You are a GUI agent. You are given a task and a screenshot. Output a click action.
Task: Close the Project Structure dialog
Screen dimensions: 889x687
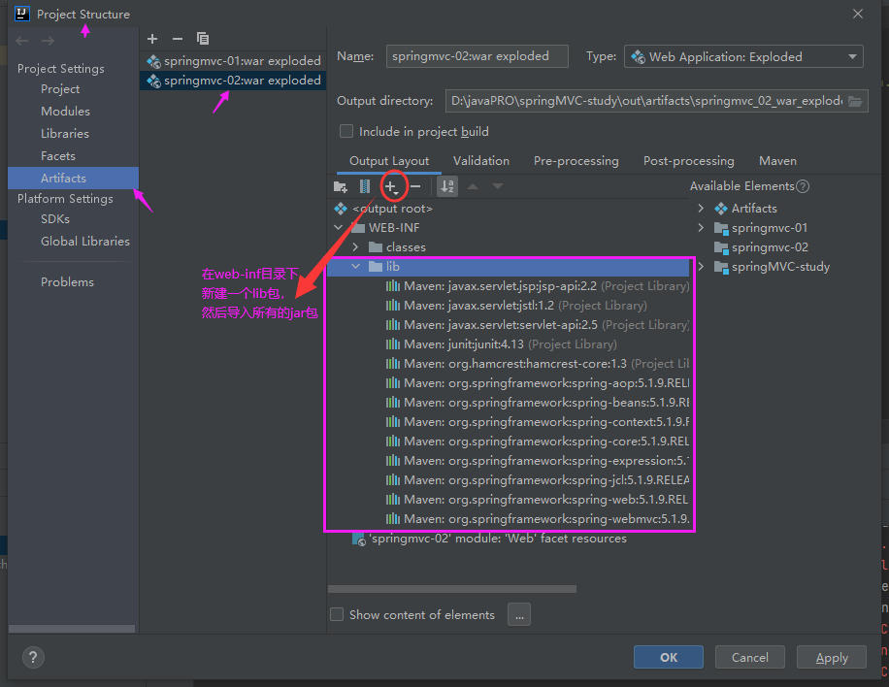(858, 14)
